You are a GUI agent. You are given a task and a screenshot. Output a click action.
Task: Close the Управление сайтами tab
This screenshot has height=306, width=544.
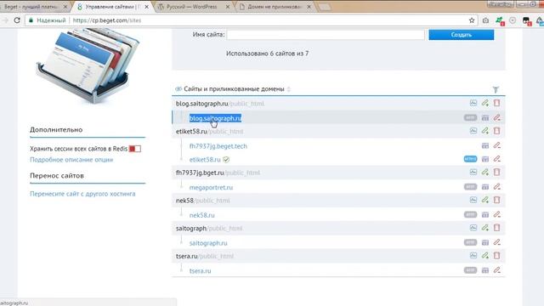[x=146, y=7]
